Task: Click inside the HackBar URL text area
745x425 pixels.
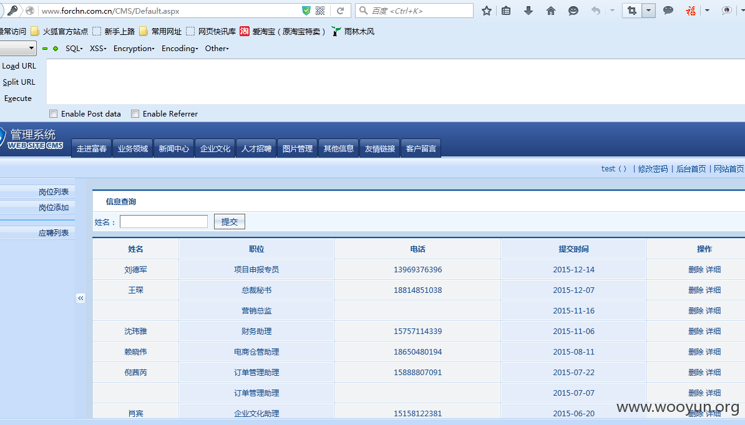Action: click(396, 82)
